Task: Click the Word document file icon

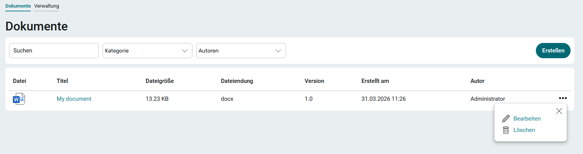Action: 19,99
